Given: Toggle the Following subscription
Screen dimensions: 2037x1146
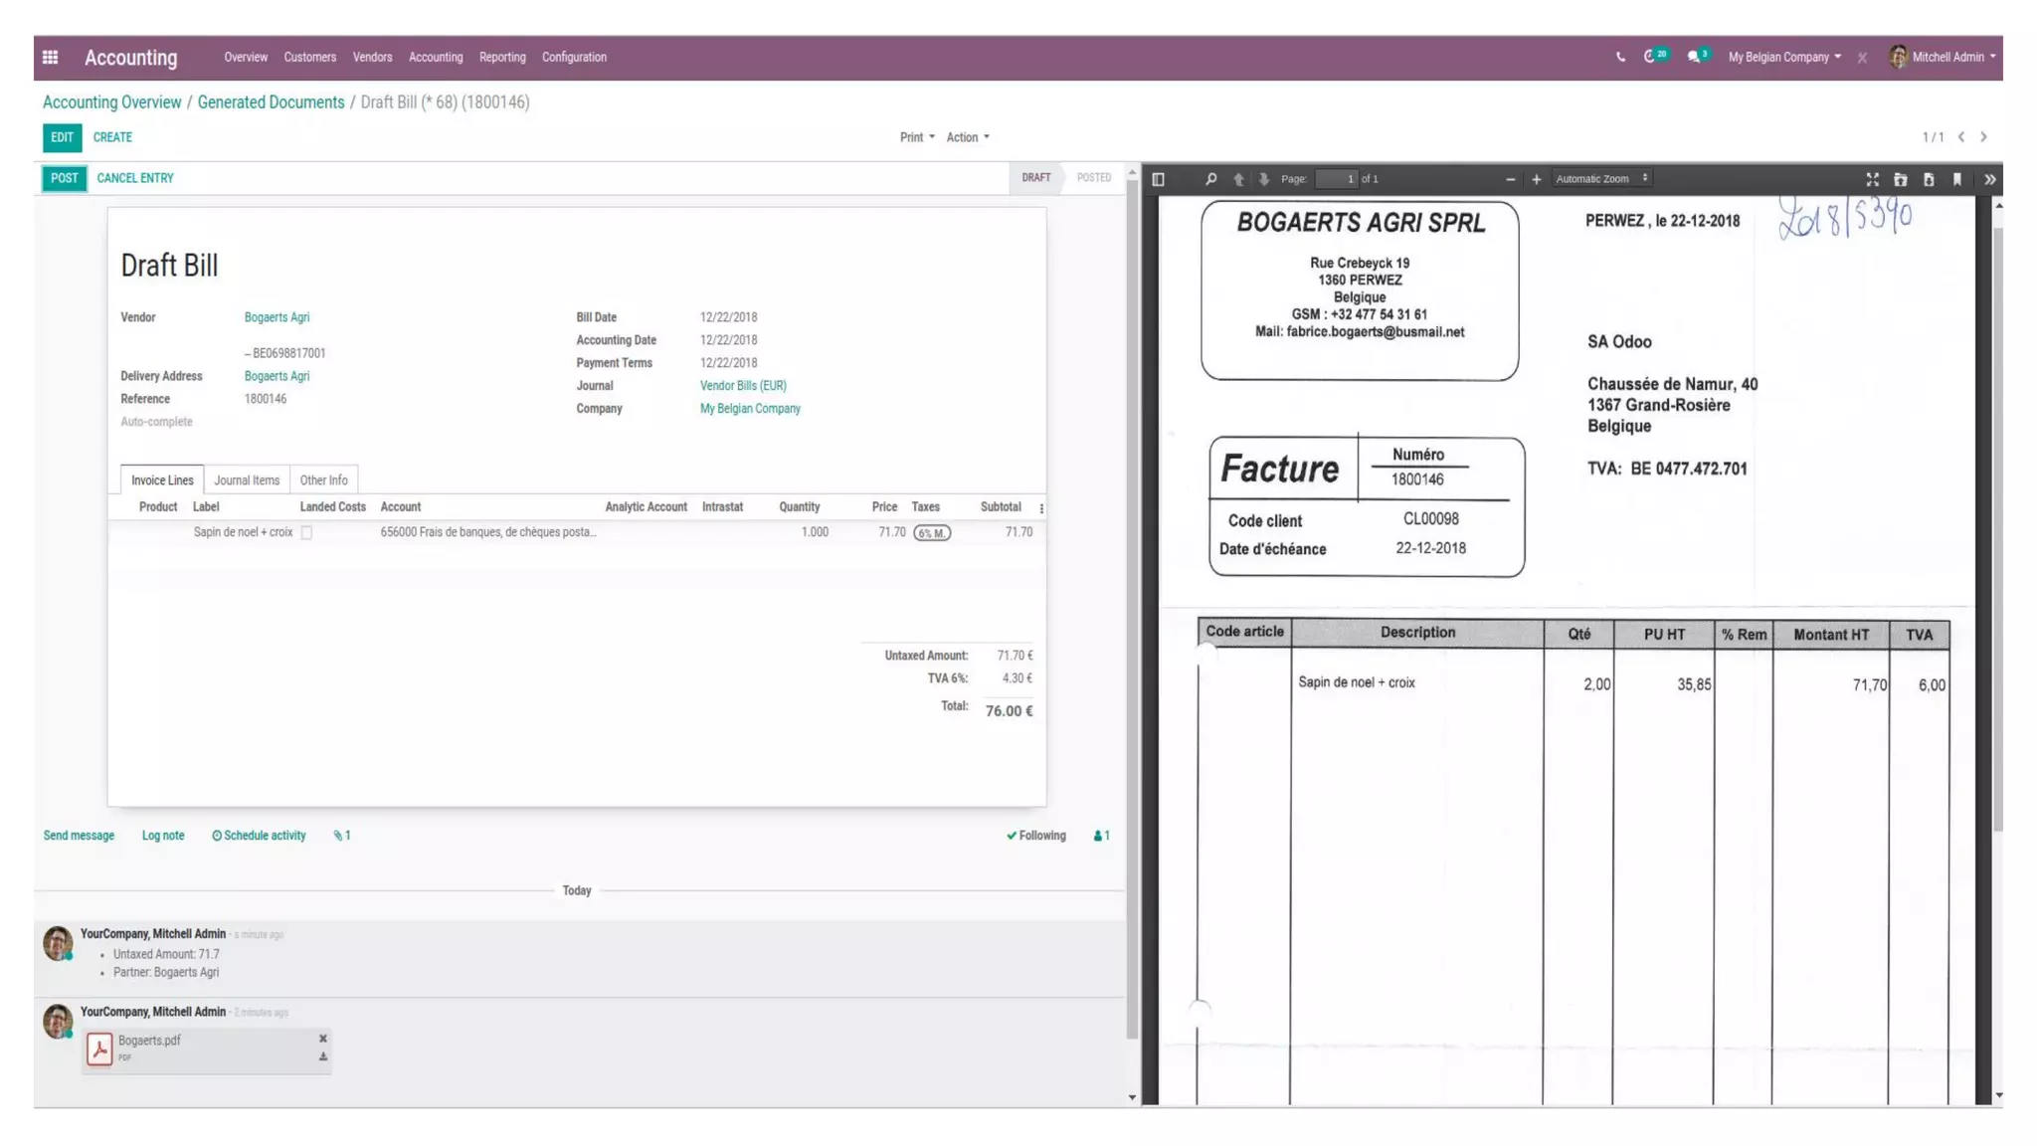Looking at the screenshot, I should click(x=1035, y=836).
